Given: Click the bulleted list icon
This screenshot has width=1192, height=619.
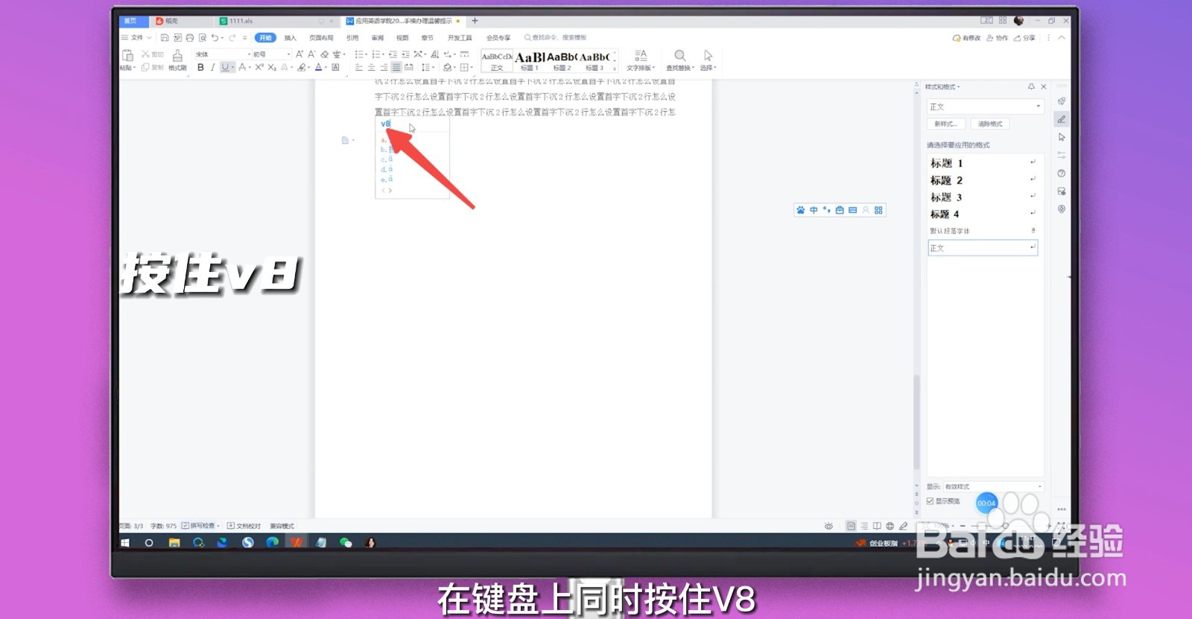Looking at the screenshot, I should [358, 54].
